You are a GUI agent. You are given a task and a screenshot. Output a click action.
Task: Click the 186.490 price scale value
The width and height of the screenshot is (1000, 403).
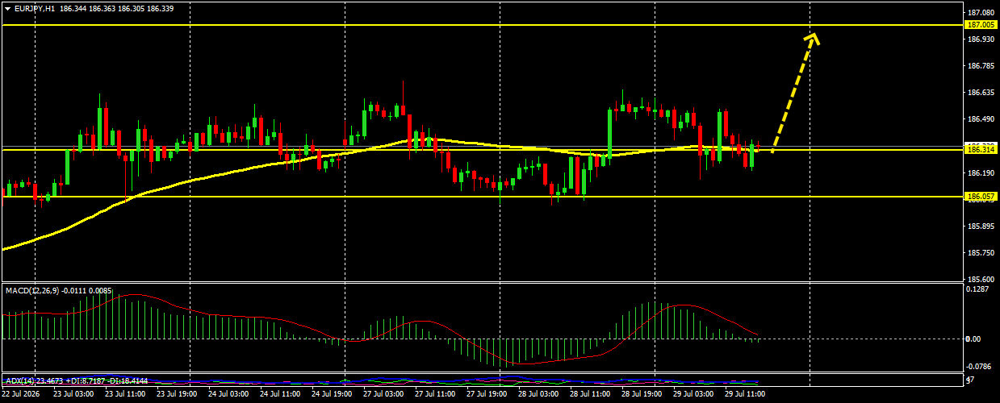coord(981,119)
